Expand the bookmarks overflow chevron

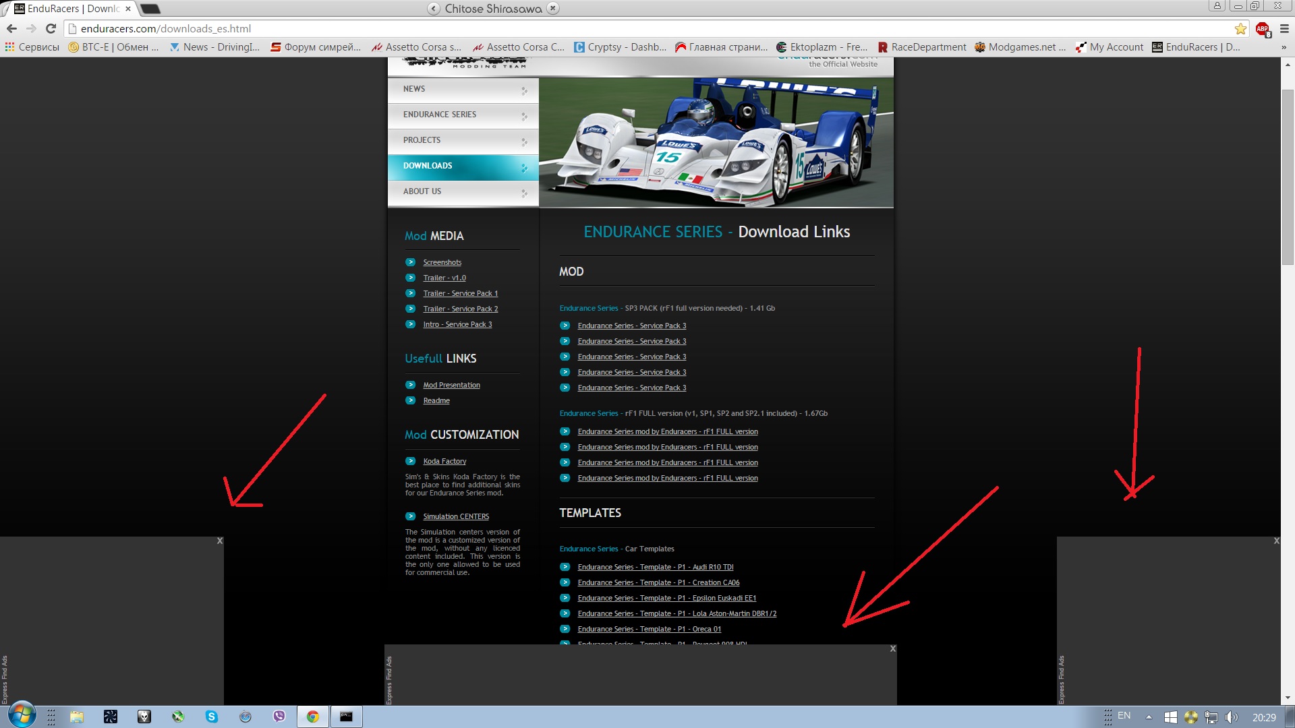pos(1284,47)
